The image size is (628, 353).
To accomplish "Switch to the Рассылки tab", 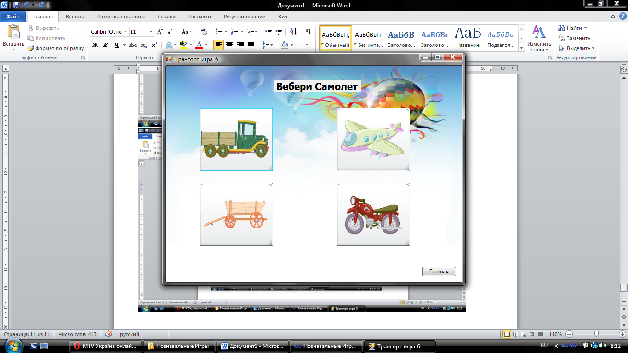I will pyautogui.click(x=200, y=17).
